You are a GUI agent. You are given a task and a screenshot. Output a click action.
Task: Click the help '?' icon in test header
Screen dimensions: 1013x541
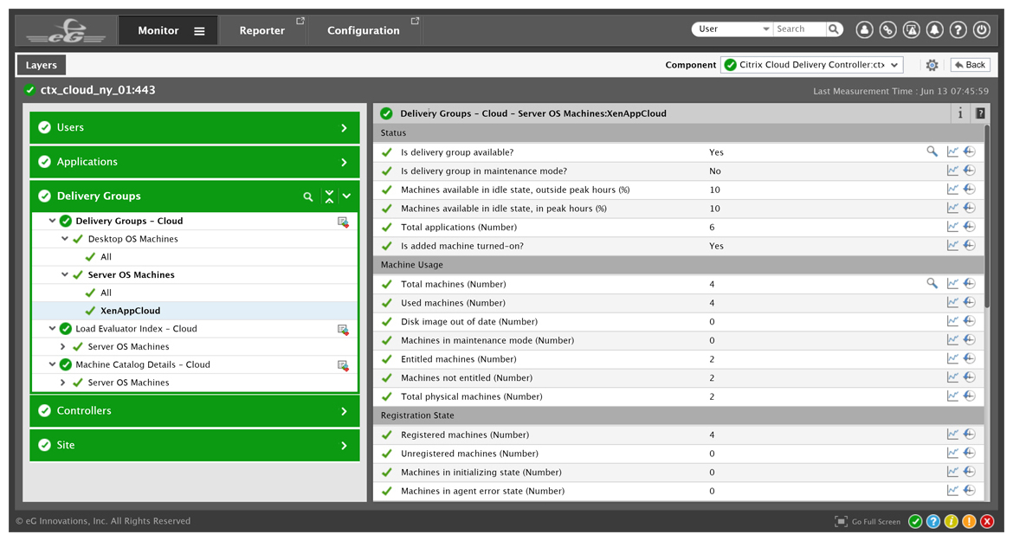pos(980,113)
